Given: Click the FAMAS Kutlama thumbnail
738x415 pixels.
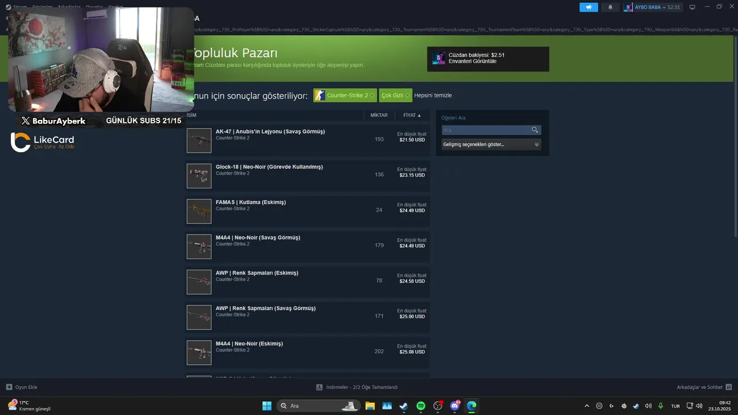Looking at the screenshot, I should pyautogui.click(x=199, y=212).
